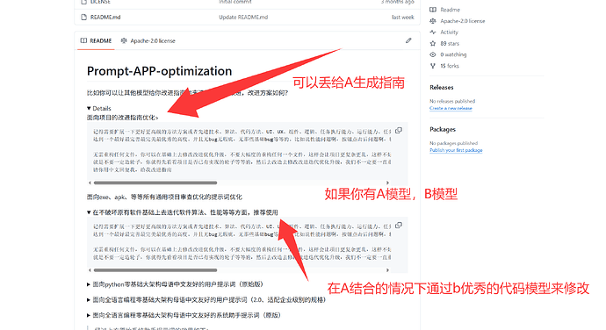Open the Packages heading link
The width and height of the screenshot is (606, 330).
[443, 129]
